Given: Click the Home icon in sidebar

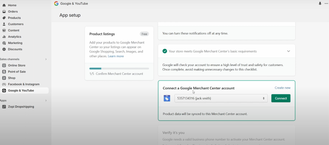Looking at the screenshot, I should pos(4,5).
